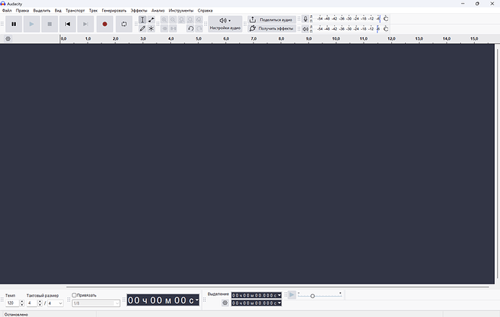Screen dimensions: 500x317
Task: Click the recording level meter scale
Action: (349, 19)
